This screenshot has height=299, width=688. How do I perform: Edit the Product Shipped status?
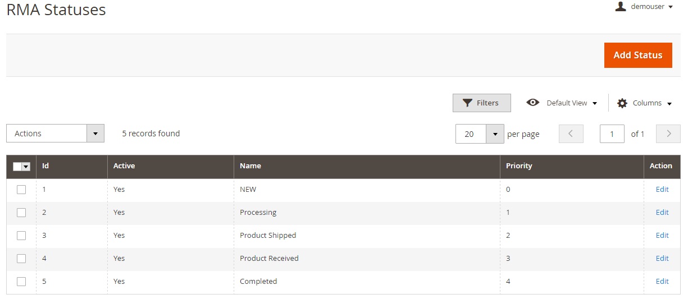coord(662,236)
